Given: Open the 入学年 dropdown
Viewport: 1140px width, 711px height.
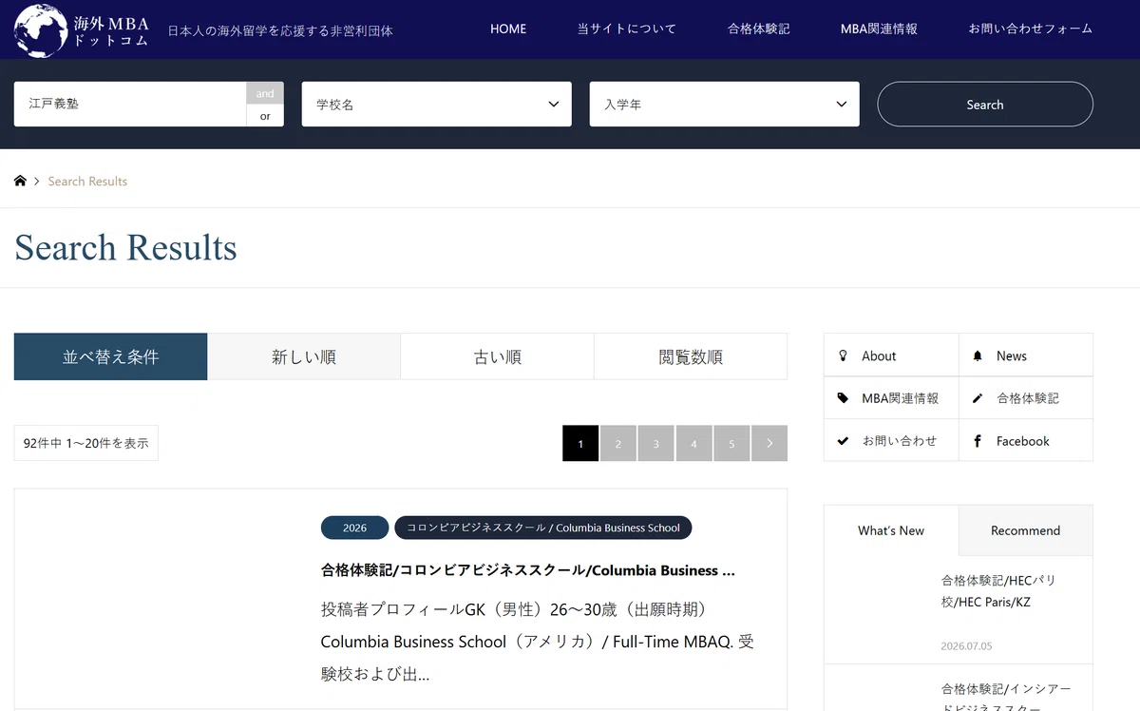Looking at the screenshot, I should click(x=725, y=105).
